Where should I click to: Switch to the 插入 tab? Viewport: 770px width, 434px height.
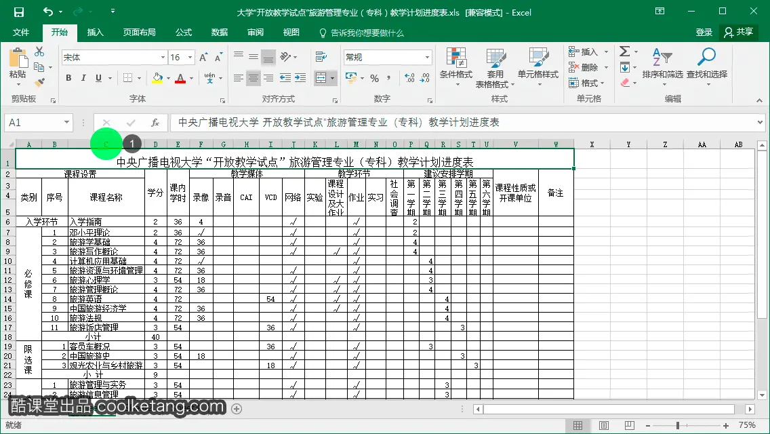(x=96, y=33)
